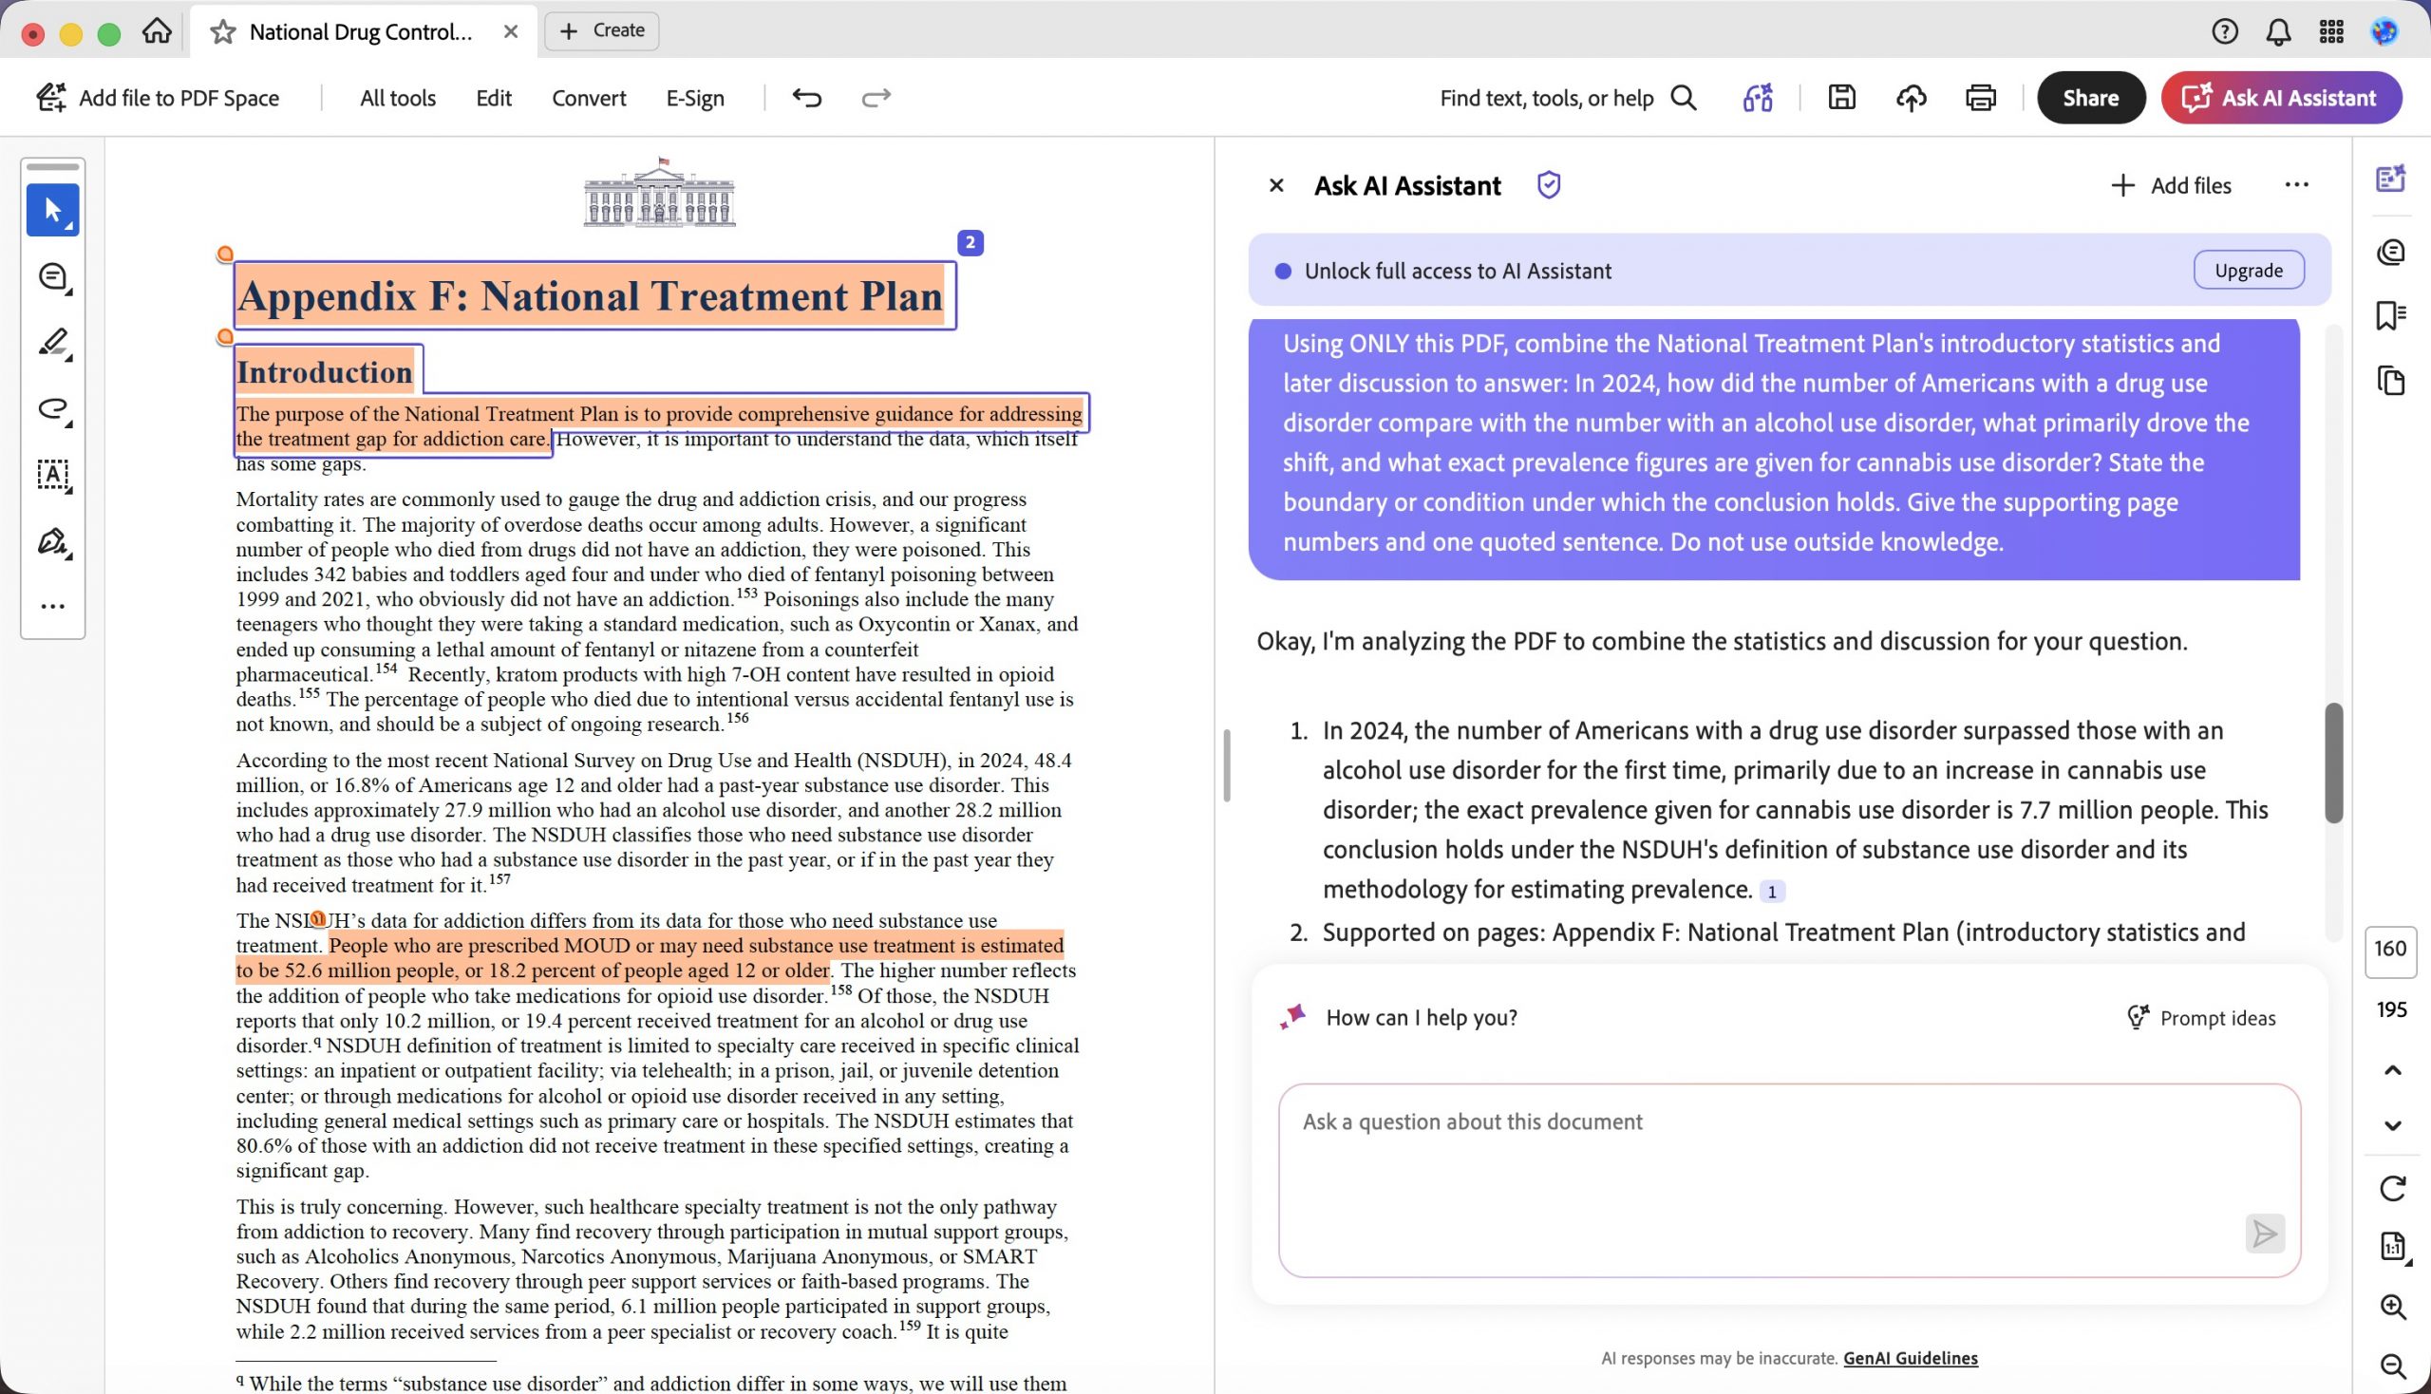2431x1394 pixels.
Task: Open the user profile avatar
Action: (2384, 31)
